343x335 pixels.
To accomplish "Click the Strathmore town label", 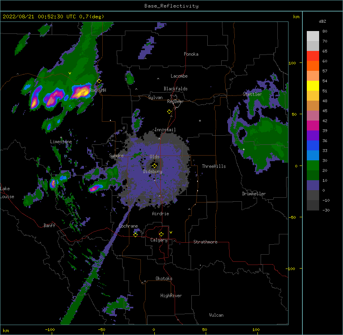I will (205, 242).
